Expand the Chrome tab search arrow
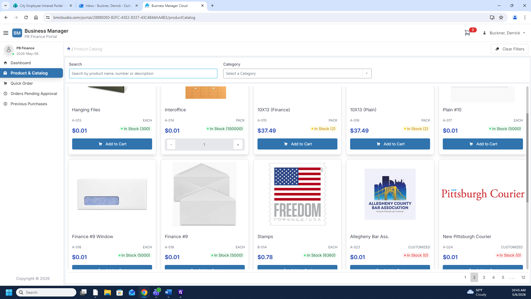 (x=6, y=6)
